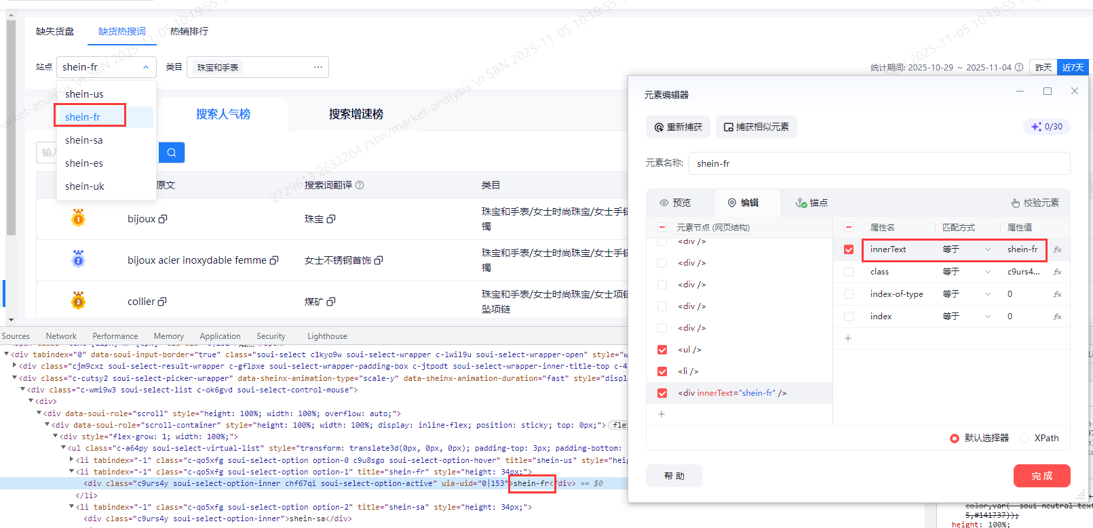The width and height of the screenshot is (1093, 528).
Task: Choose shein-us from site dropdown
Action: (105, 94)
